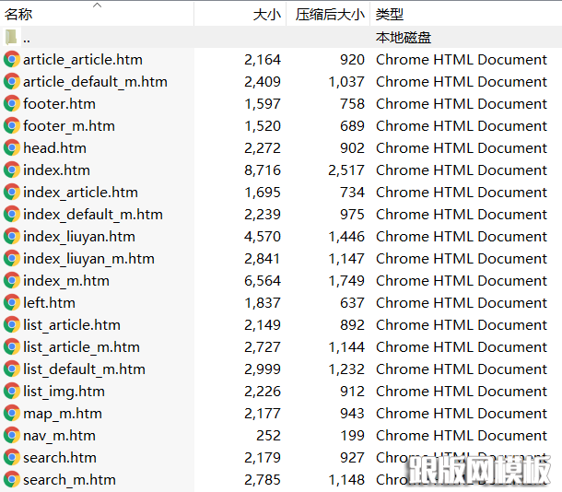This screenshot has width=562, height=492.
Task: Click the folder icon of parent directory
Action: 11,38
